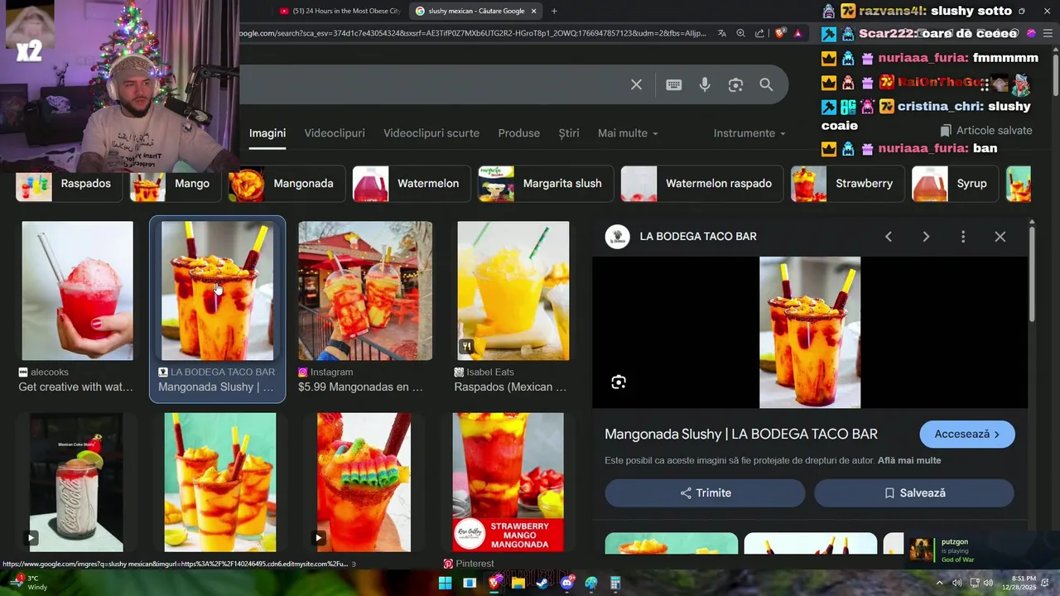Image resolution: width=1060 pixels, height=596 pixels.
Task: Open Paint app from taskbar
Action: (x=590, y=584)
